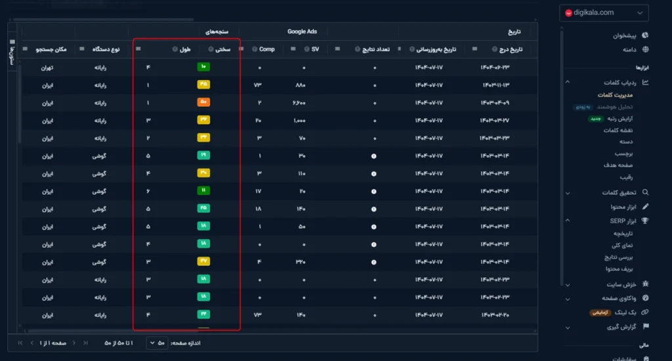Click the magnifier icon beside تحقیق کلمات

[645, 192]
